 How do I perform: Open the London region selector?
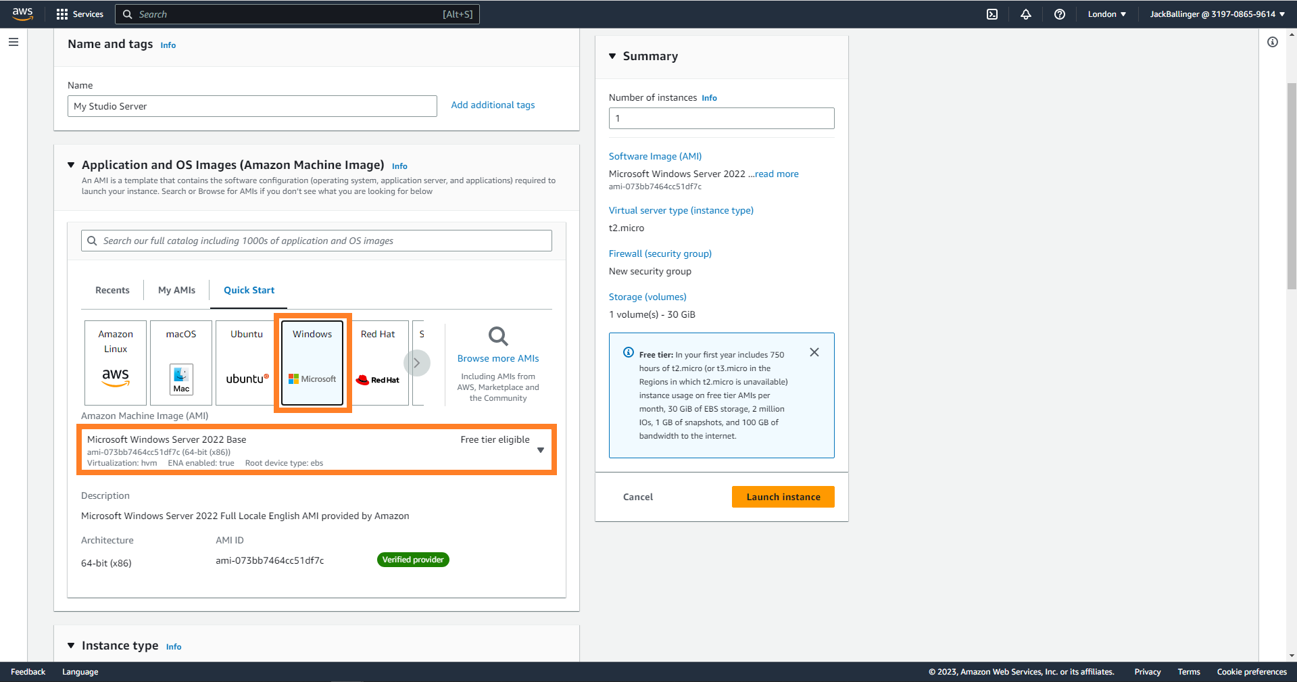(x=1107, y=14)
